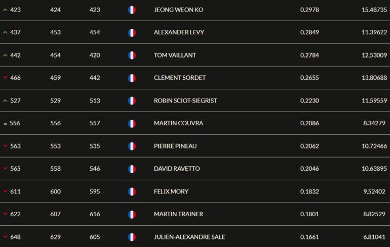This screenshot has height=247, width=390.
Task: Click the French flag beside Jeong Weon Ko
Action: coord(132,10)
